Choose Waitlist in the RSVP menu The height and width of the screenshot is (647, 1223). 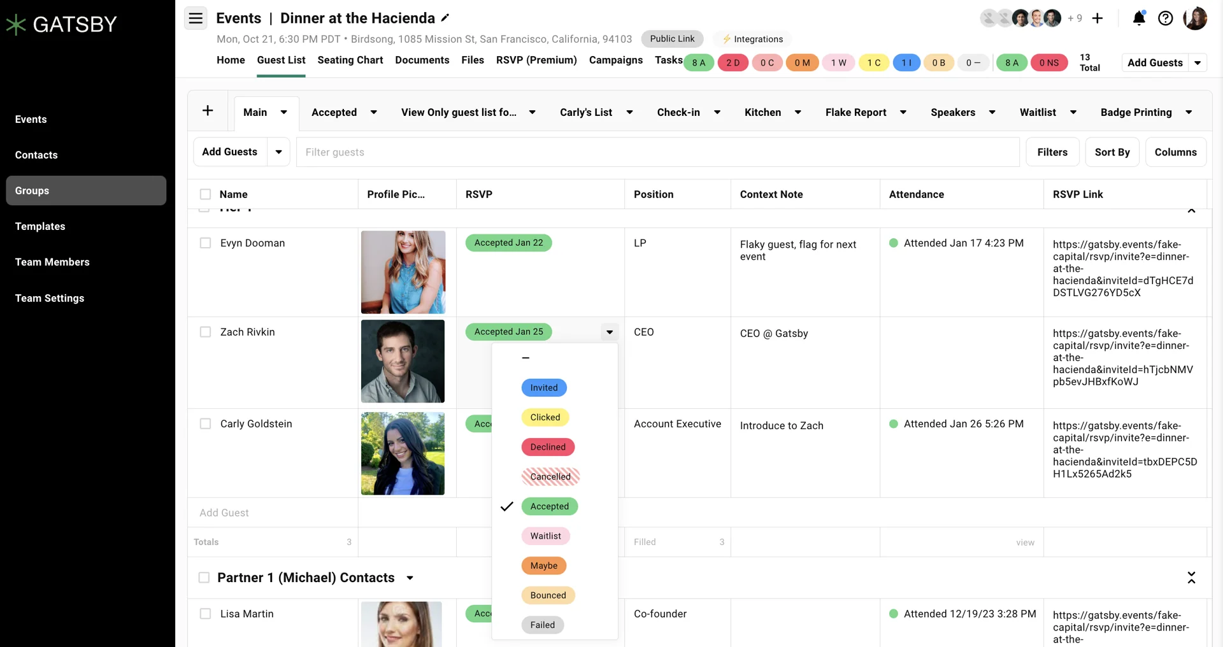(546, 536)
